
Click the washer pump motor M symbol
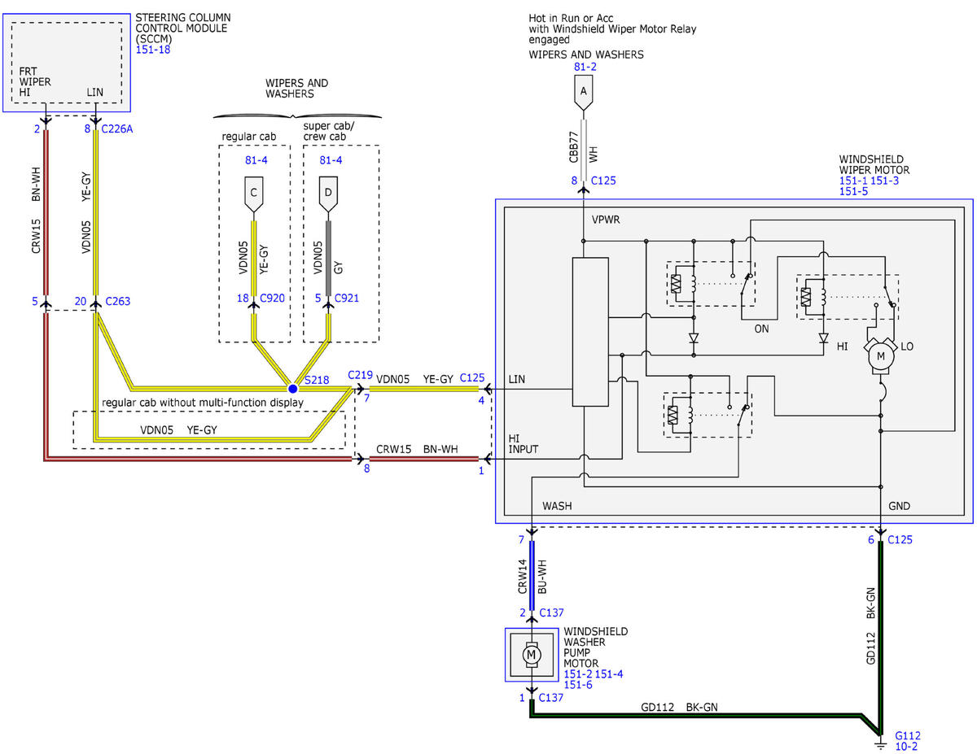pyautogui.click(x=531, y=655)
